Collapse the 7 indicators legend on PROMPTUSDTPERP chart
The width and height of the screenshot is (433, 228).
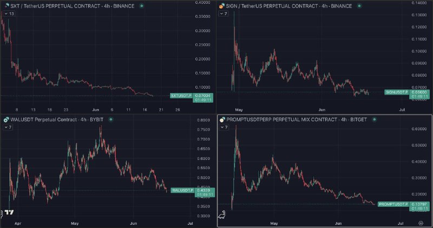coord(224,127)
